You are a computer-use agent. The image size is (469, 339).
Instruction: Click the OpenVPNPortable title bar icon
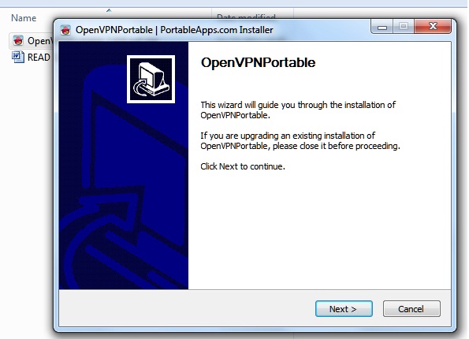[x=65, y=30]
